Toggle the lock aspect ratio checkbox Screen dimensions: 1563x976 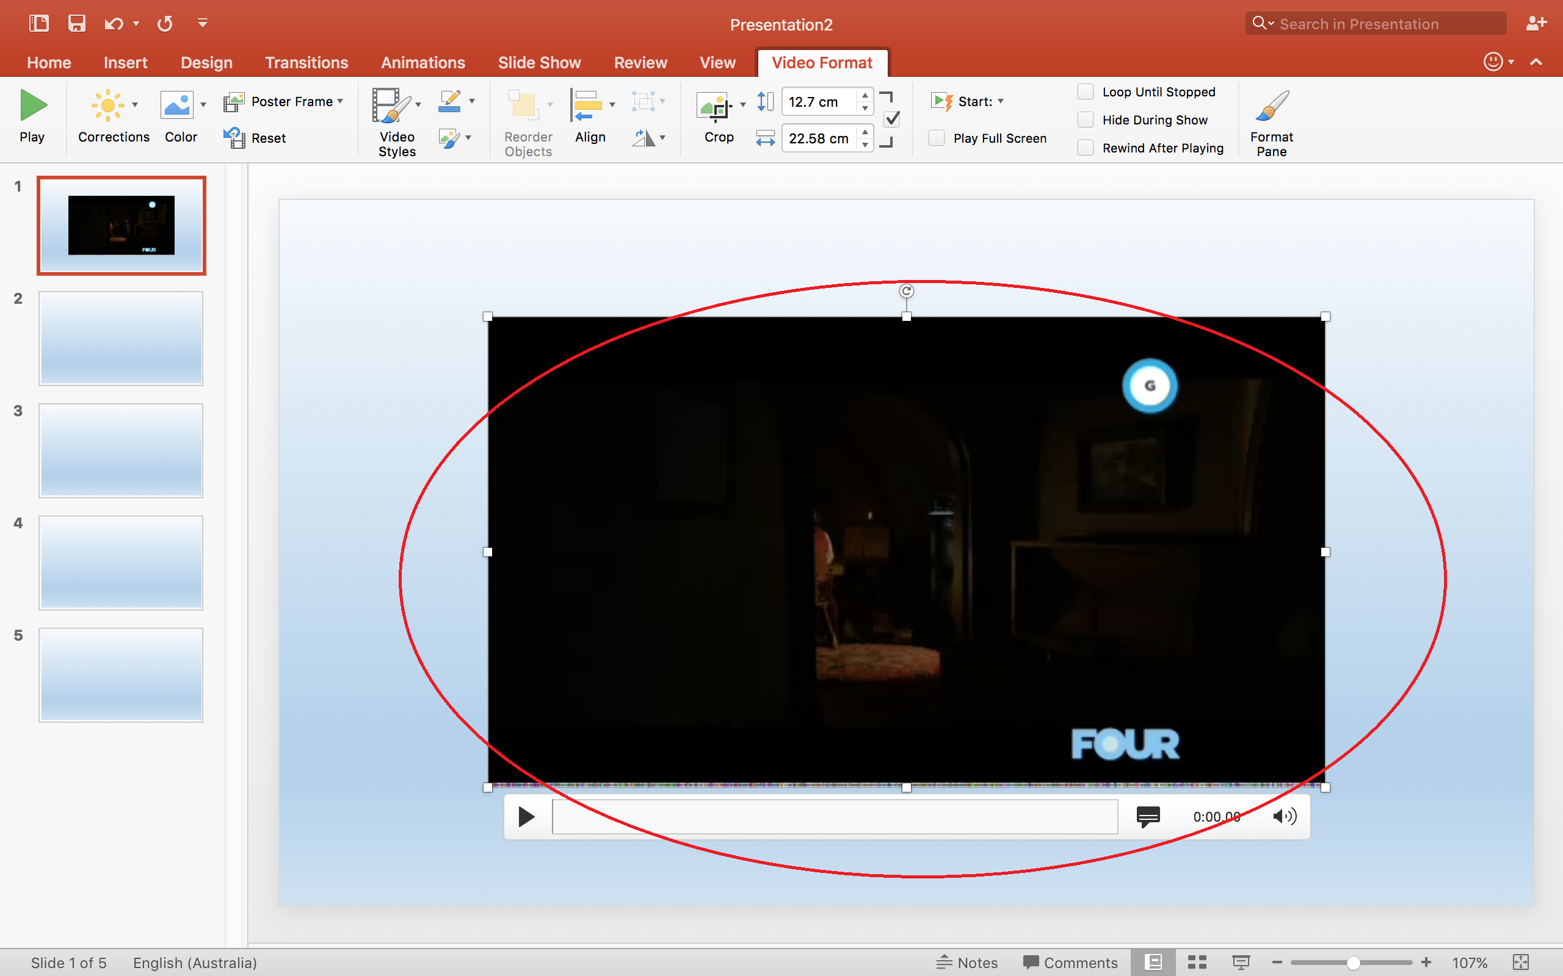tap(892, 119)
